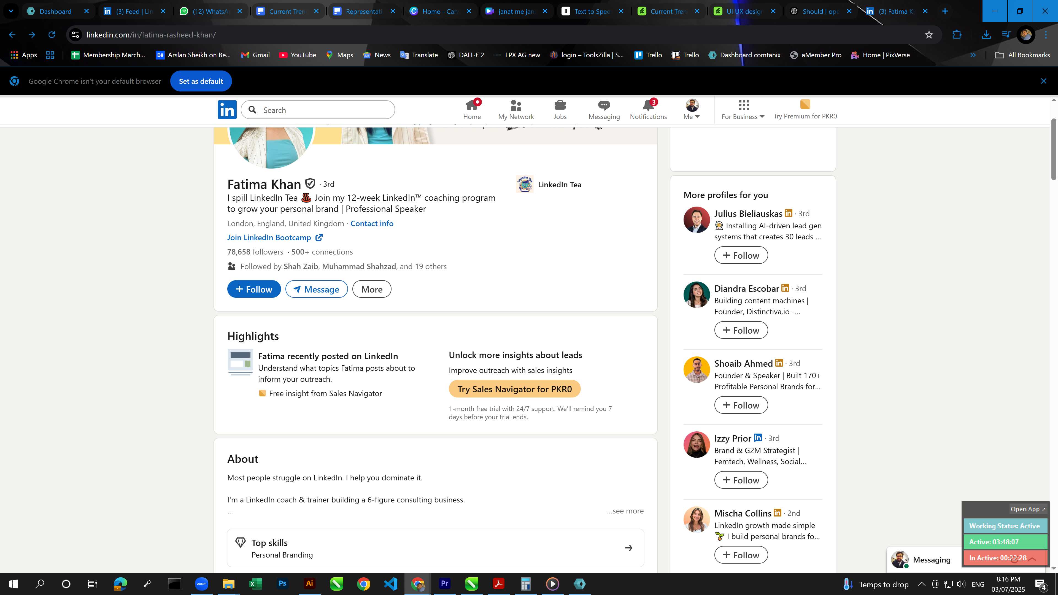The width and height of the screenshot is (1058, 595).
Task: Switch to Text to Speech tab
Action: click(x=592, y=11)
